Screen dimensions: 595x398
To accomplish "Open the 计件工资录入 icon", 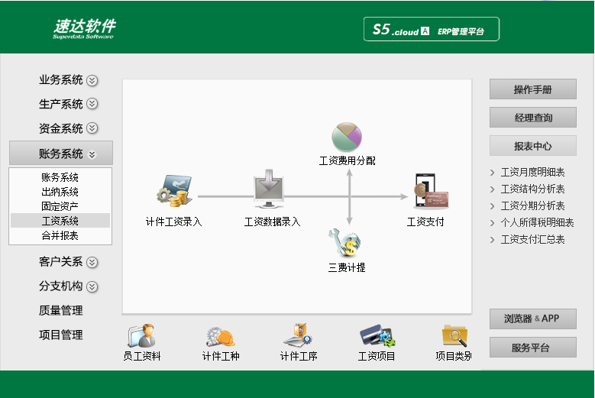I will pos(175,191).
